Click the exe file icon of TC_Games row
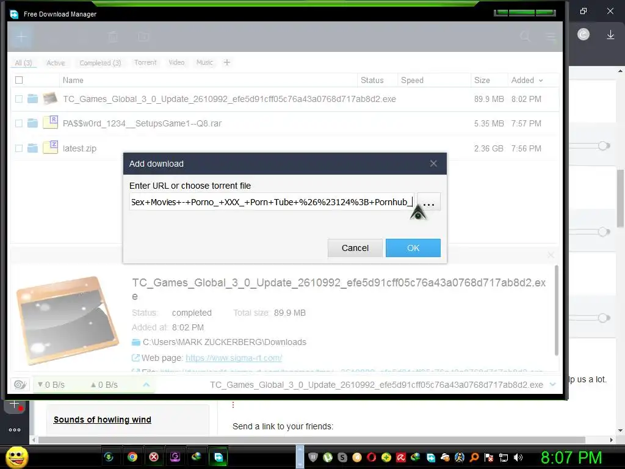Image resolution: width=625 pixels, height=469 pixels. click(x=50, y=98)
